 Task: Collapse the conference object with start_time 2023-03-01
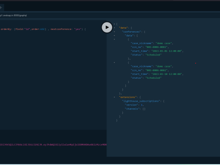(114, 39)
